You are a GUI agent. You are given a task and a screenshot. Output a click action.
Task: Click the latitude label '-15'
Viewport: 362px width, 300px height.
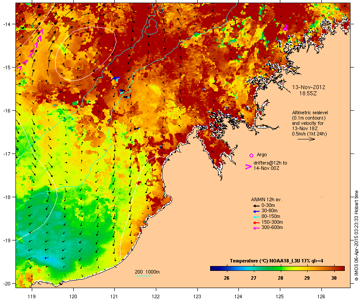point(6,67)
